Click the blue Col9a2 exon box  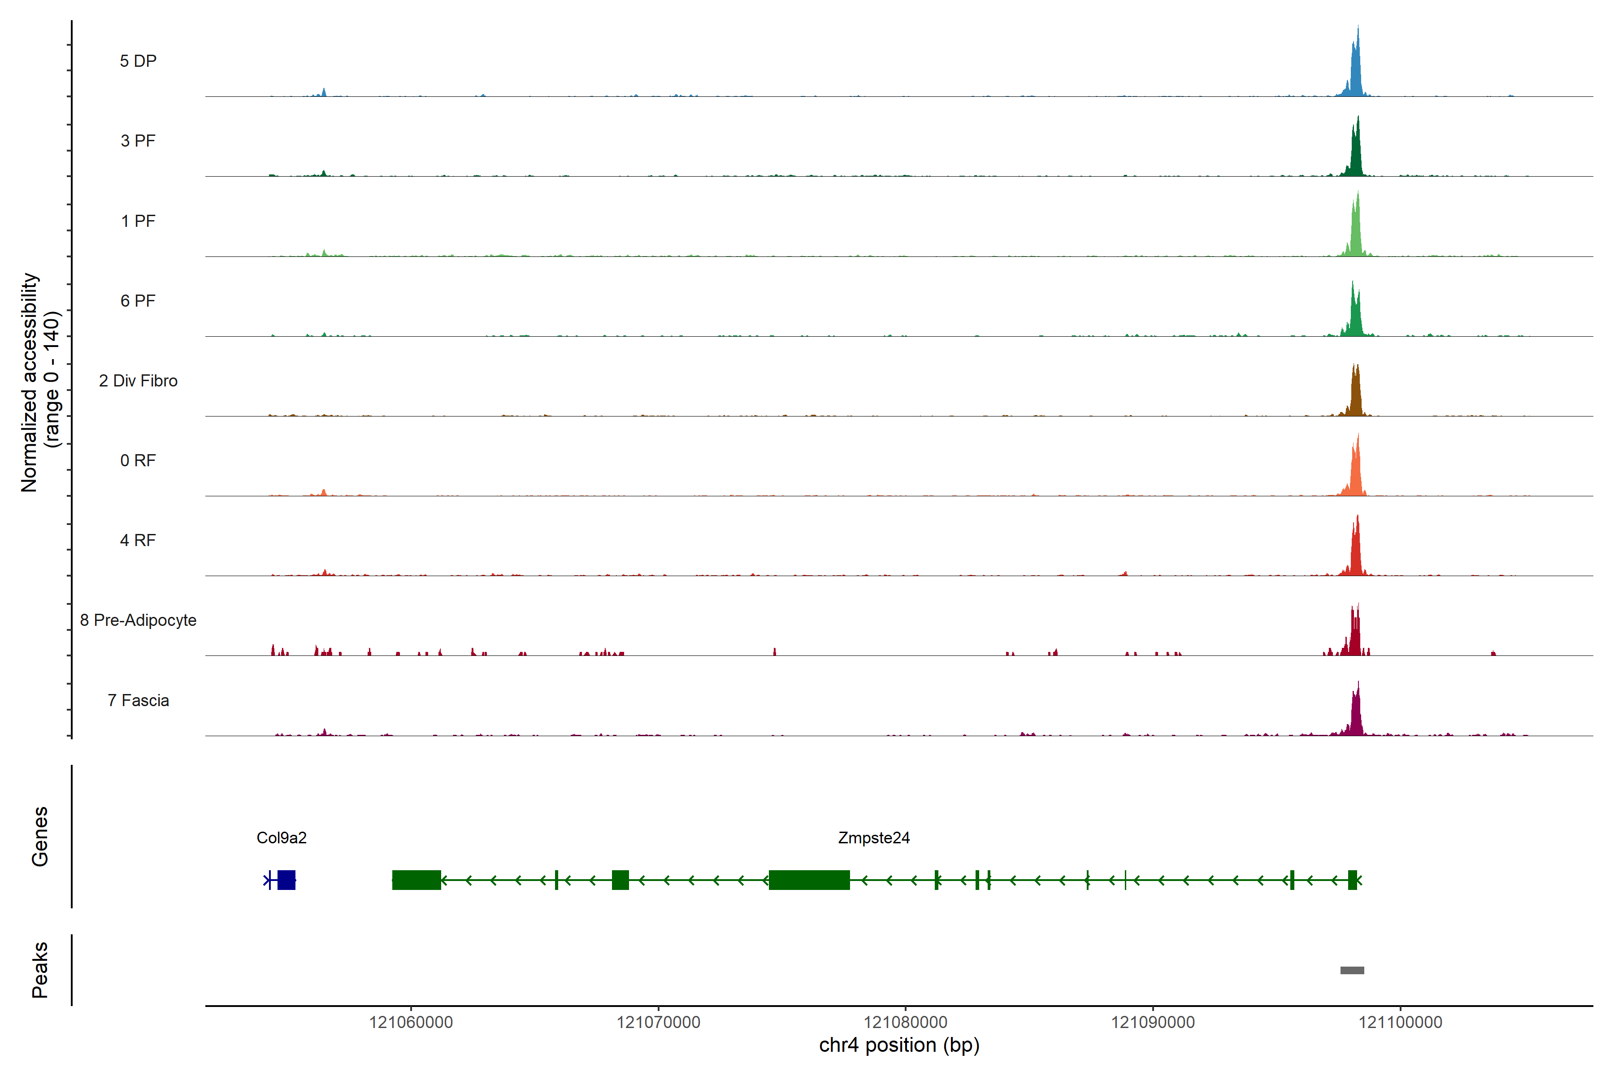286,880
